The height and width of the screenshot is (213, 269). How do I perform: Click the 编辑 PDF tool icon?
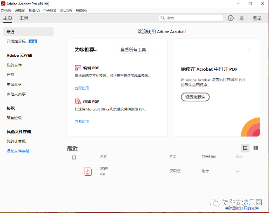click(78, 68)
